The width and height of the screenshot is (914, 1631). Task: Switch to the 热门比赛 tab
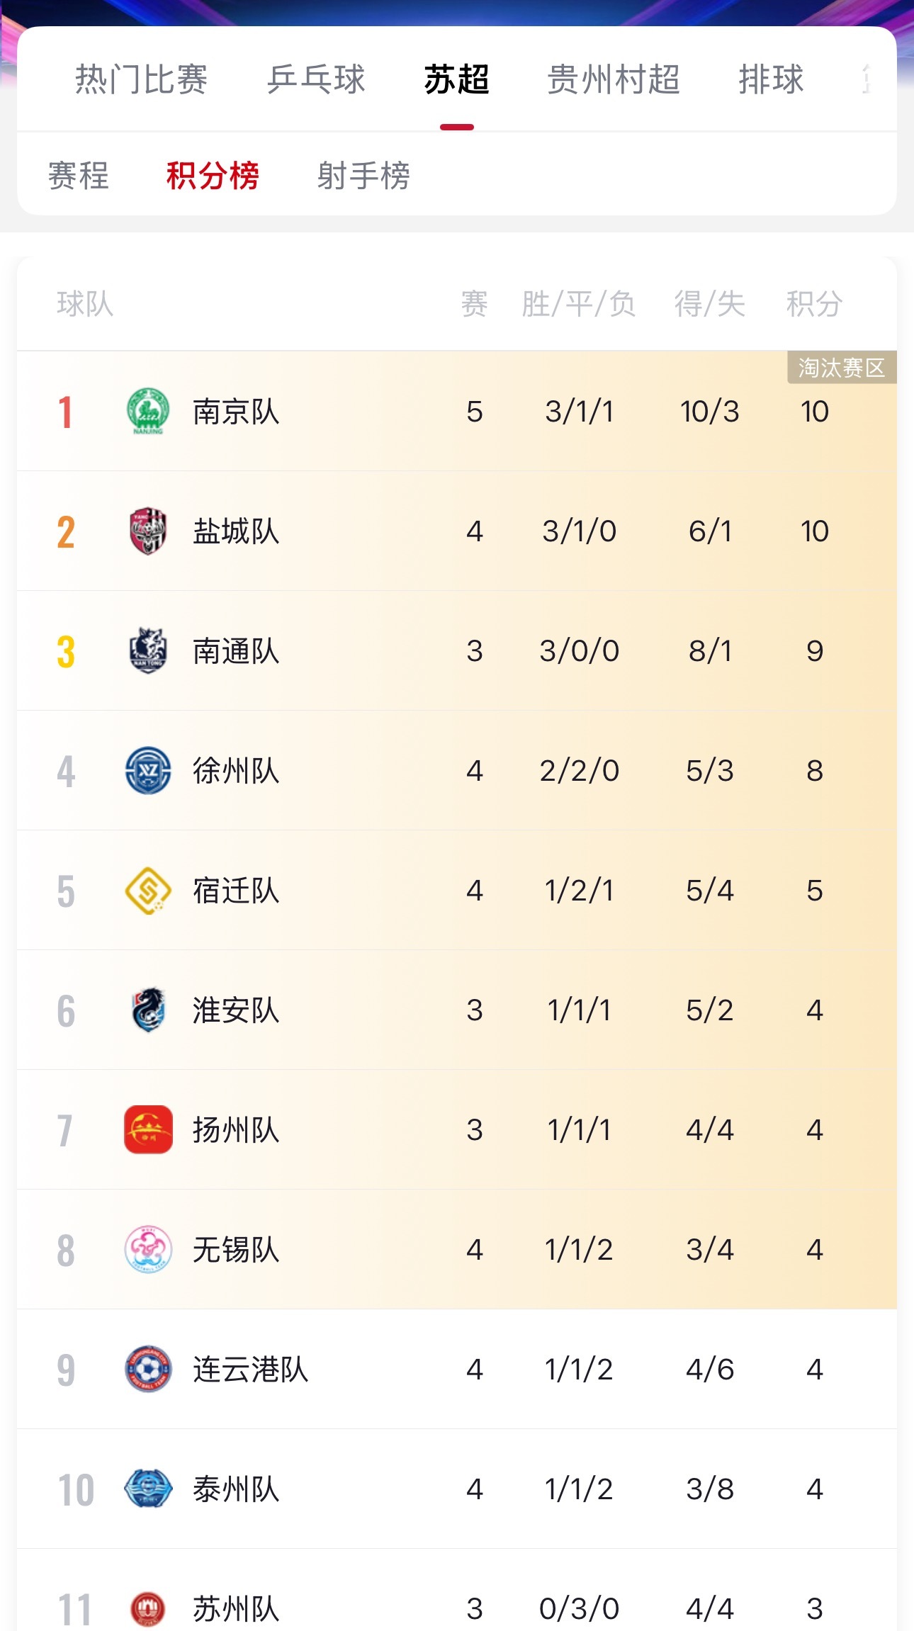click(x=141, y=79)
